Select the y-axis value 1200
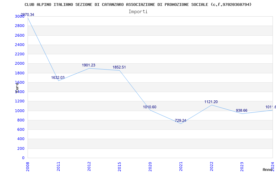 click(x=20, y=101)
